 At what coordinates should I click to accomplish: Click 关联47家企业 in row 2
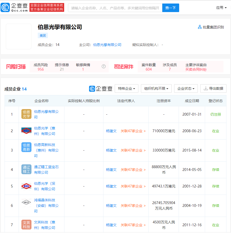(133, 131)
